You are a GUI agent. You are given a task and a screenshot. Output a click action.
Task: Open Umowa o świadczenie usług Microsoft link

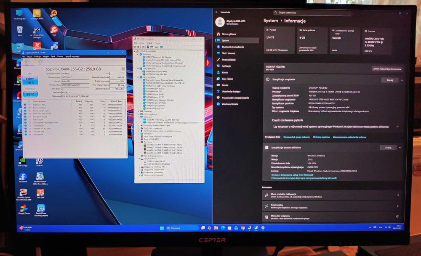click(292, 175)
